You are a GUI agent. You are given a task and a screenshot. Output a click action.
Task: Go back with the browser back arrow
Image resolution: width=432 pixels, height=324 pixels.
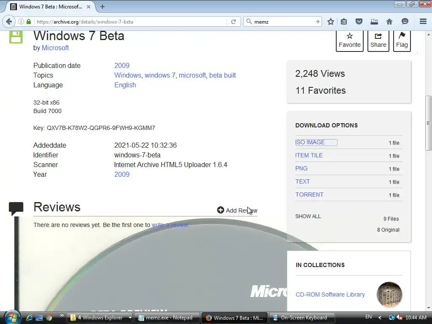[x=9, y=22]
